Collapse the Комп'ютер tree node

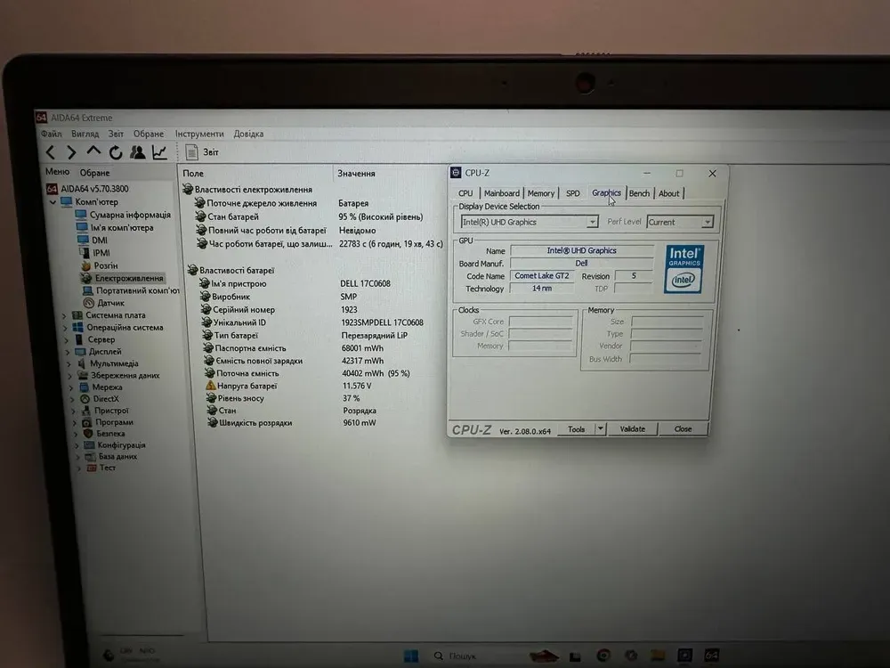pyautogui.click(x=53, y=202)
